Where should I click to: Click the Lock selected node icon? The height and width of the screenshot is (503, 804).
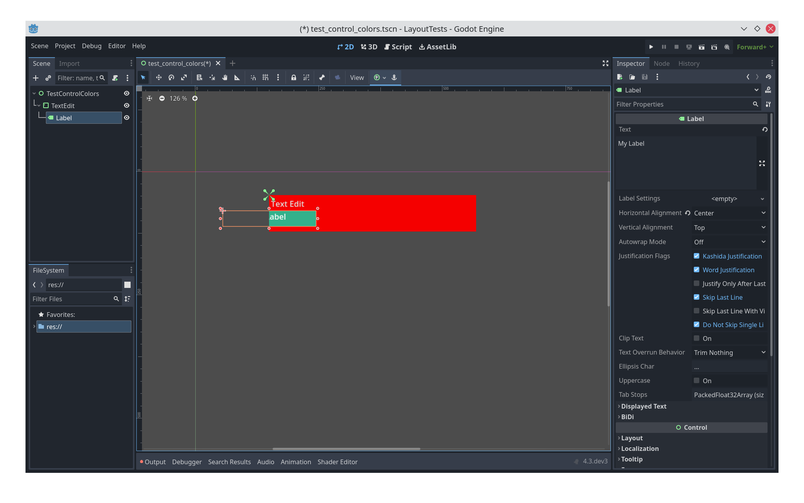(293, 78)
